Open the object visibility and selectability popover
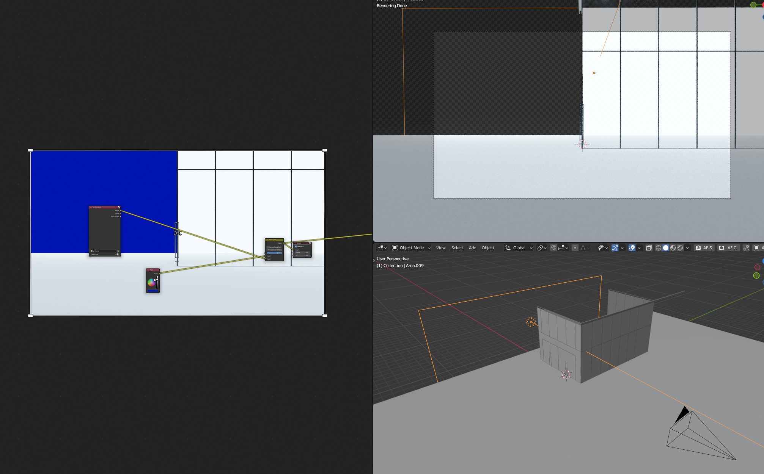Image resolution: width=764 pixels, height=474 pixels. click(x=603, y=248)
